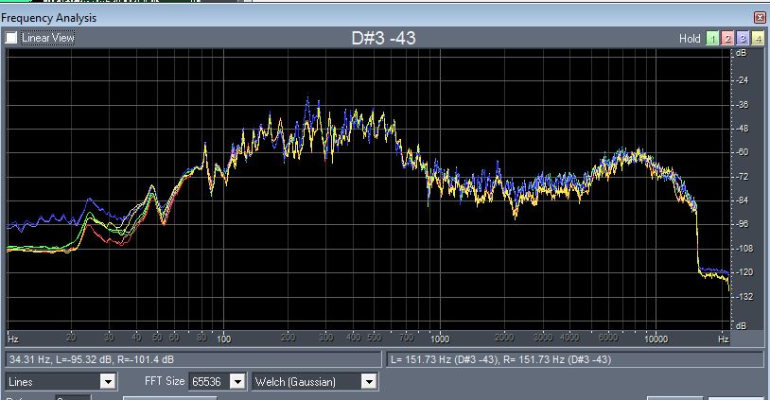Click the D#3 -43 note readout
770x400 pixels.
pyautogui.click(x=383, y=38)
